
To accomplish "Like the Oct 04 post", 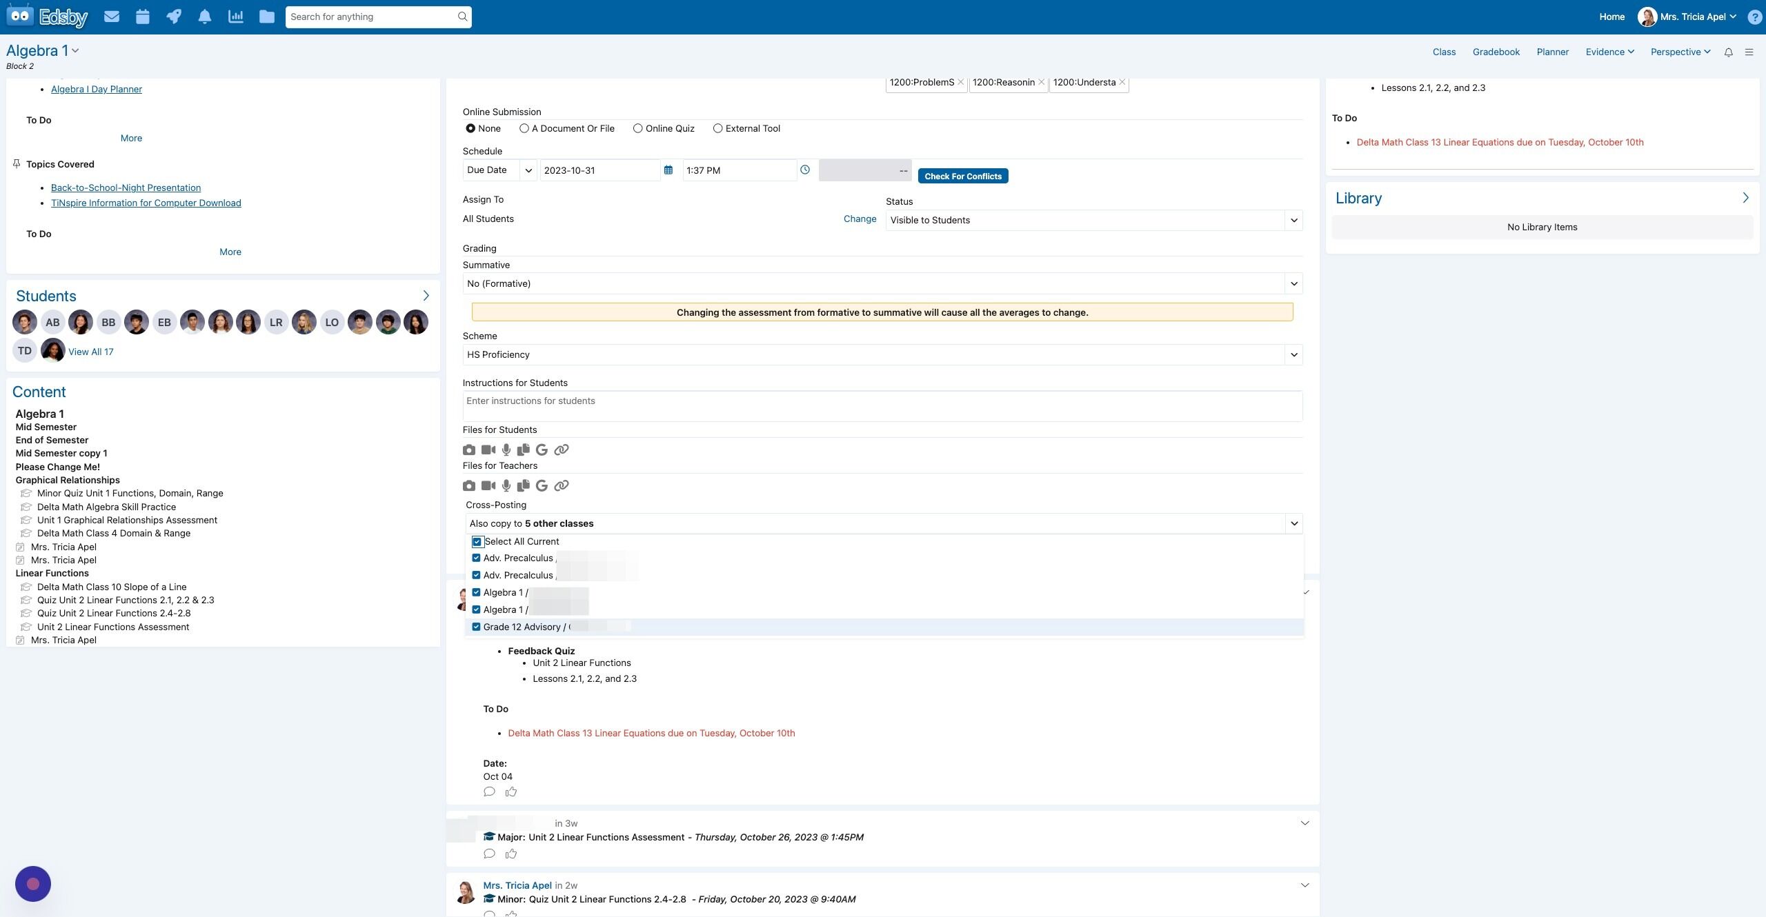I will point(511,792).
